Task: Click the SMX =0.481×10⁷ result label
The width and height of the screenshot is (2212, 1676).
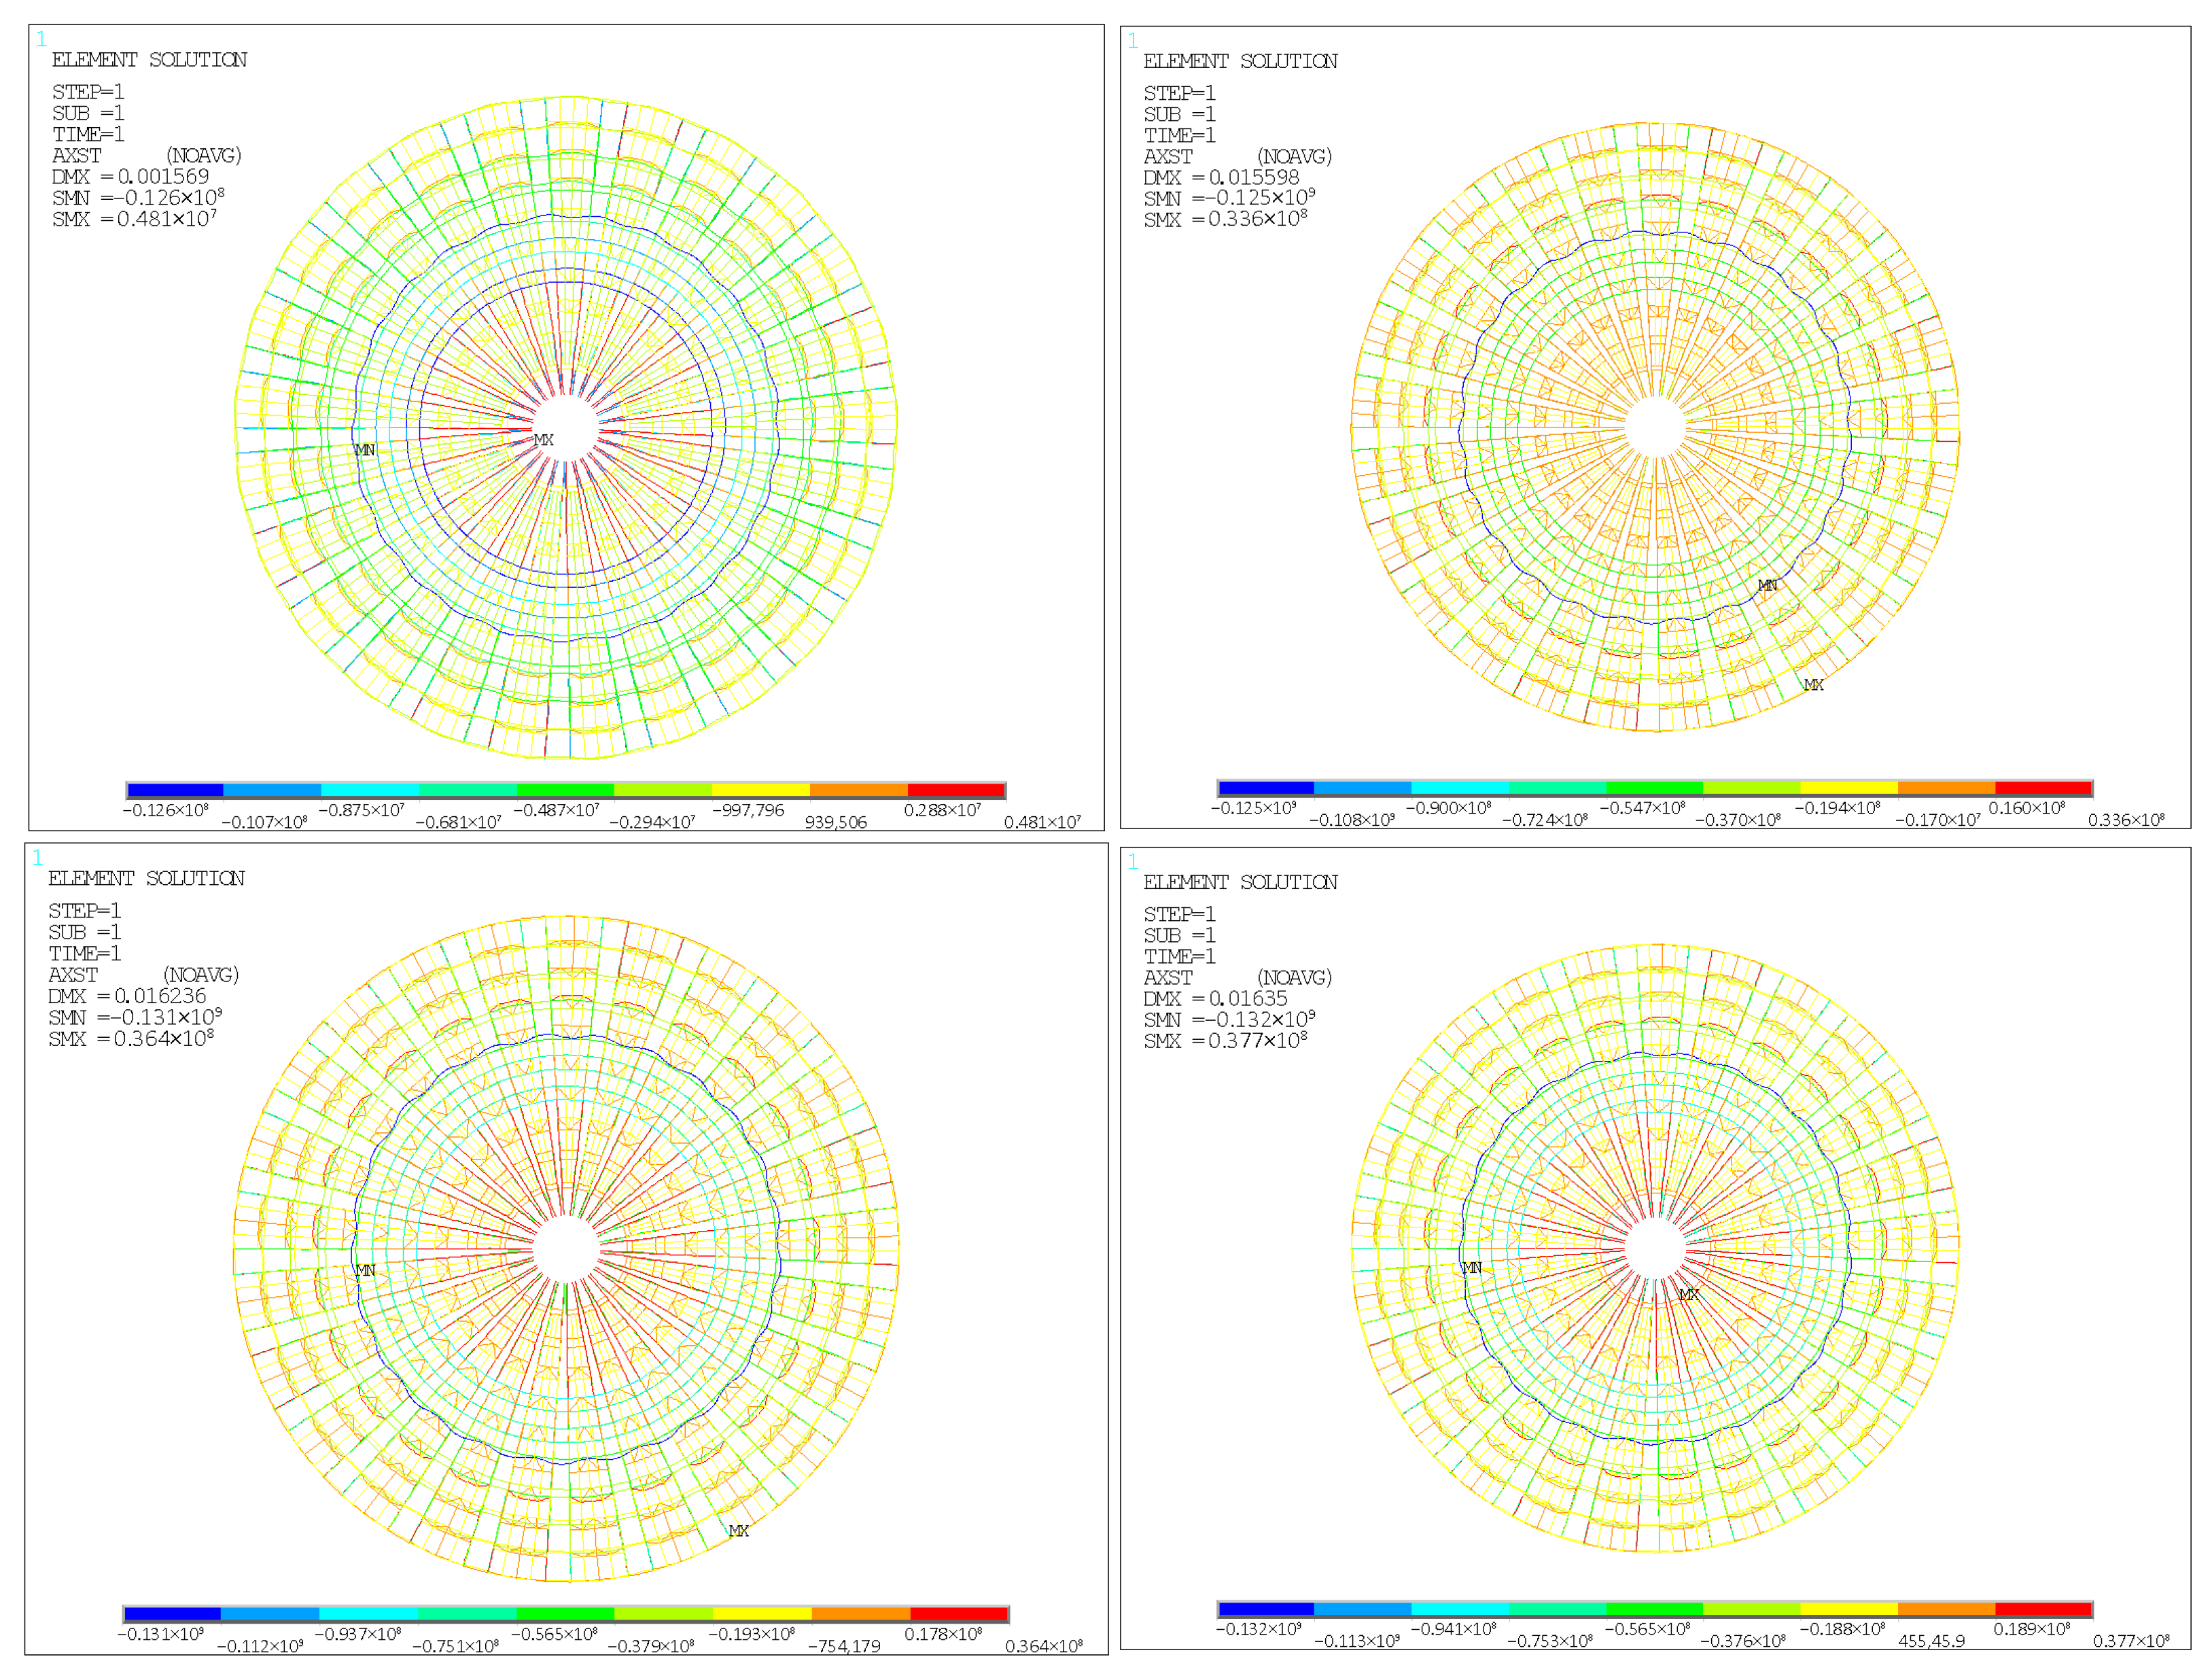Action: point(134,219)
